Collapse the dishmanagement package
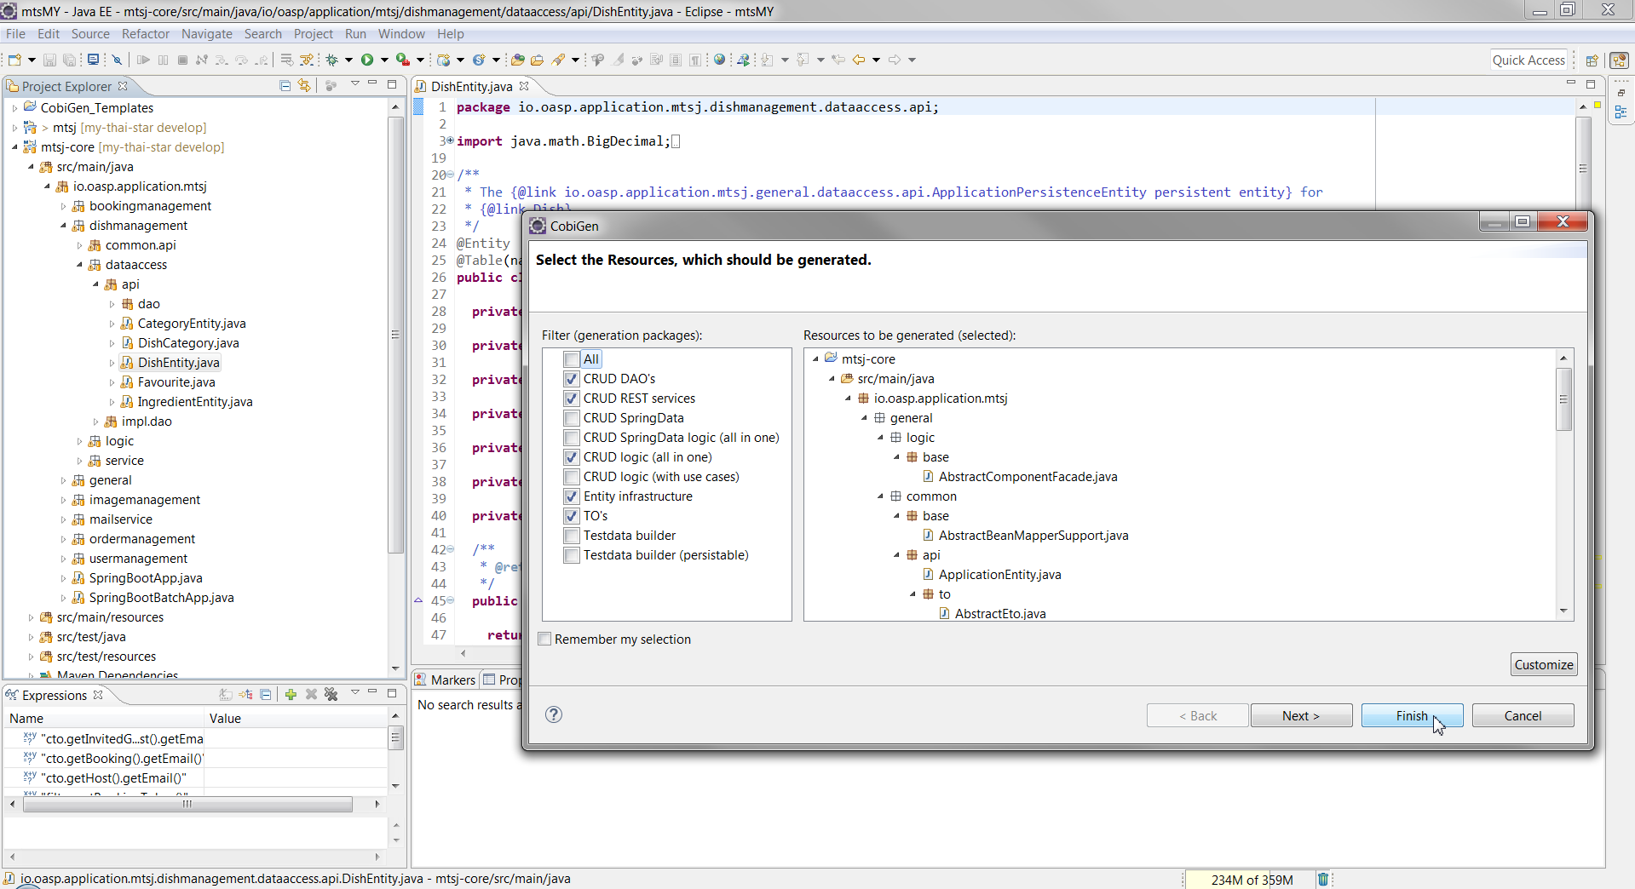Viewport: 1635px width, 889px height. click(x=63, y=226)
